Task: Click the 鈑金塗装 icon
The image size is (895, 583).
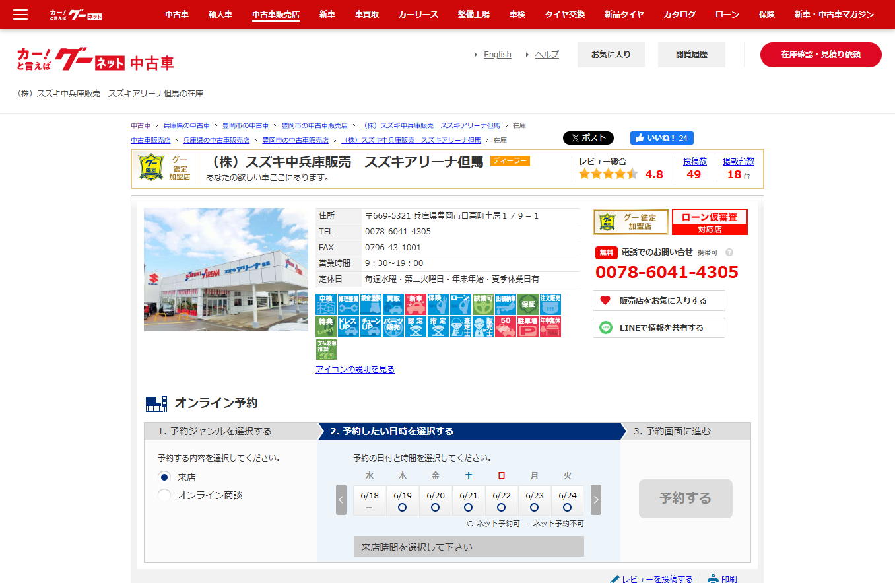Action: pos(371,304)
